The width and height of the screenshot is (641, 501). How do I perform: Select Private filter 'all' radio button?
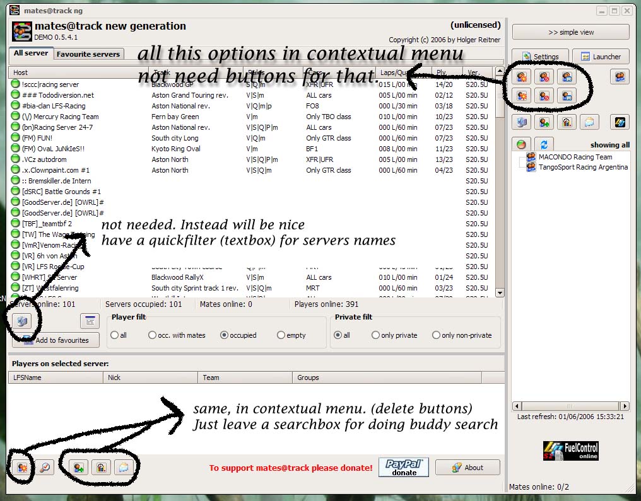[338, 335]
